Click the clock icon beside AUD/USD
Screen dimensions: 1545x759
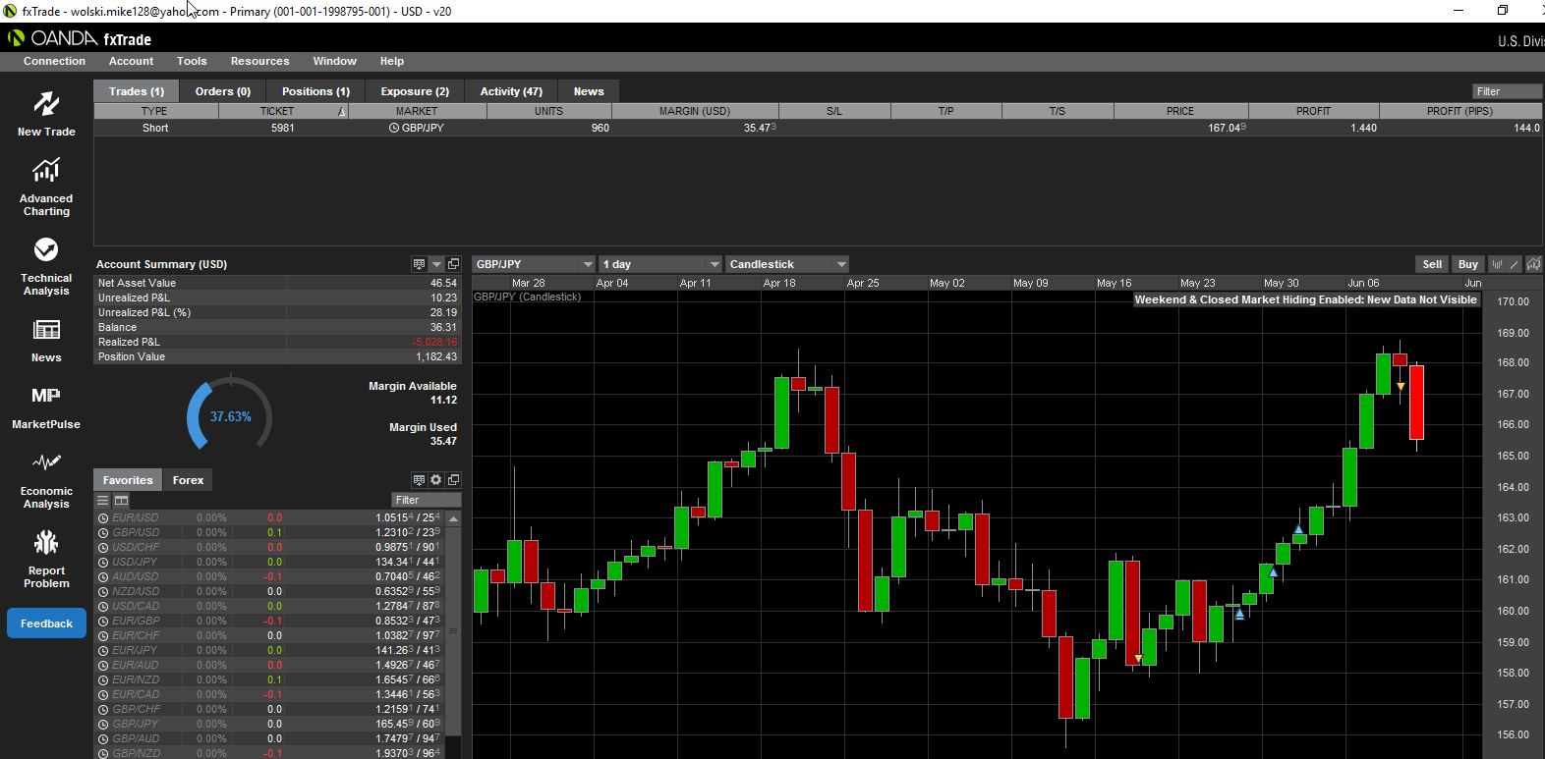[103, 576]
